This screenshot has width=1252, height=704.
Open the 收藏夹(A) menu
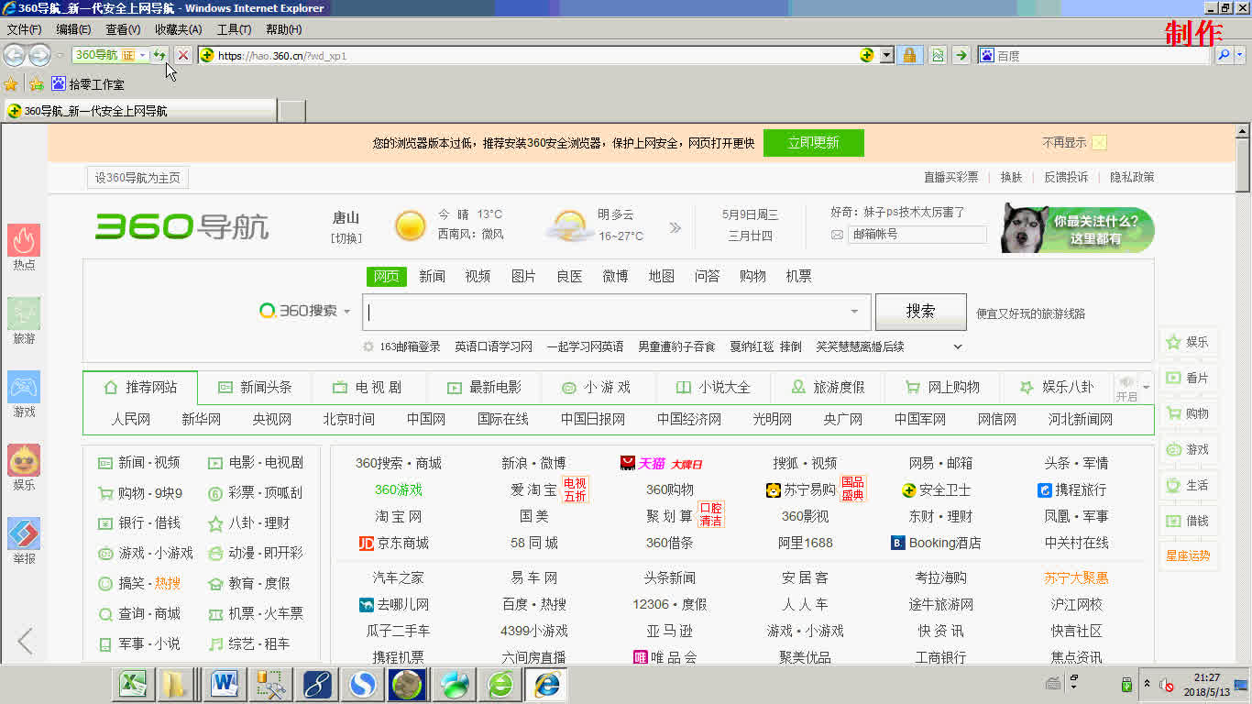179,29
